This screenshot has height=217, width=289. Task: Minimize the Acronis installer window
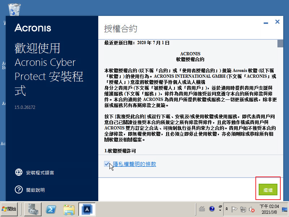point(266,23)
